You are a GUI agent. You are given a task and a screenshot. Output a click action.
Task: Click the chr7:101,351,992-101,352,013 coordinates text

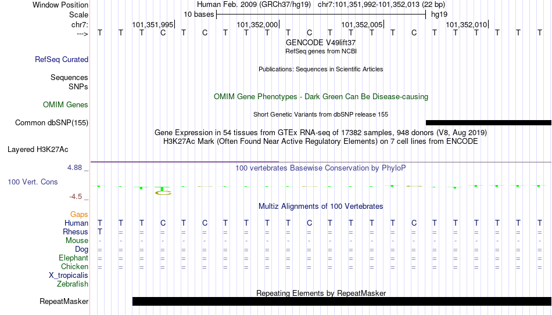(381, 5)
